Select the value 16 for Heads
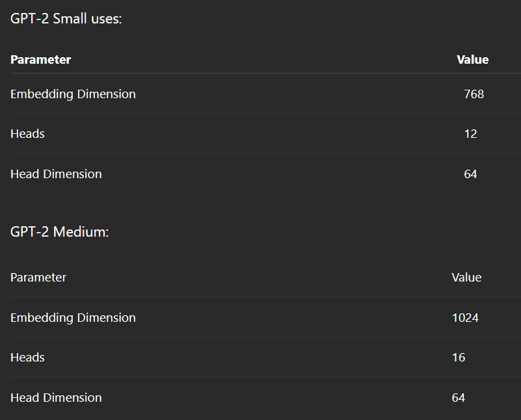This screenshot has height=420, width=521. (x=459, y=358)
